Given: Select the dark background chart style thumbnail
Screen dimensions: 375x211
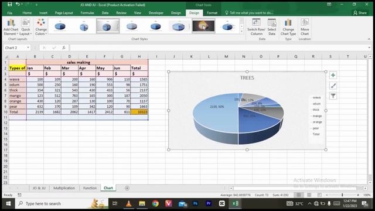Looking at the screenshot, I should point(203,26).
